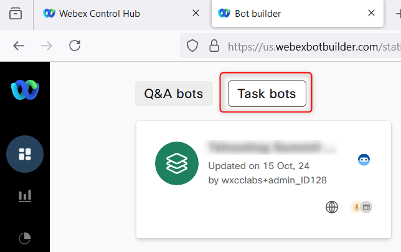Close the Webex Control Hub tab
This screenshot has height=252, width=401.
196,13
